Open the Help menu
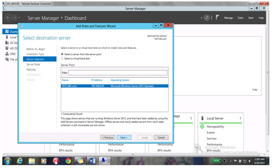 pos(261,18)
